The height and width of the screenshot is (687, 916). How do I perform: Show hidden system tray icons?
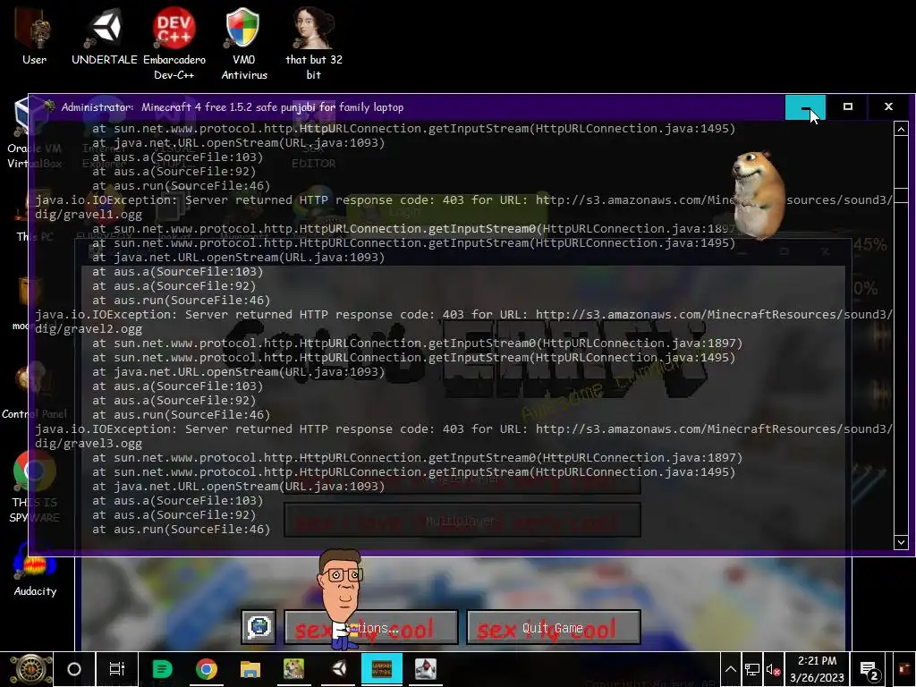730,670
